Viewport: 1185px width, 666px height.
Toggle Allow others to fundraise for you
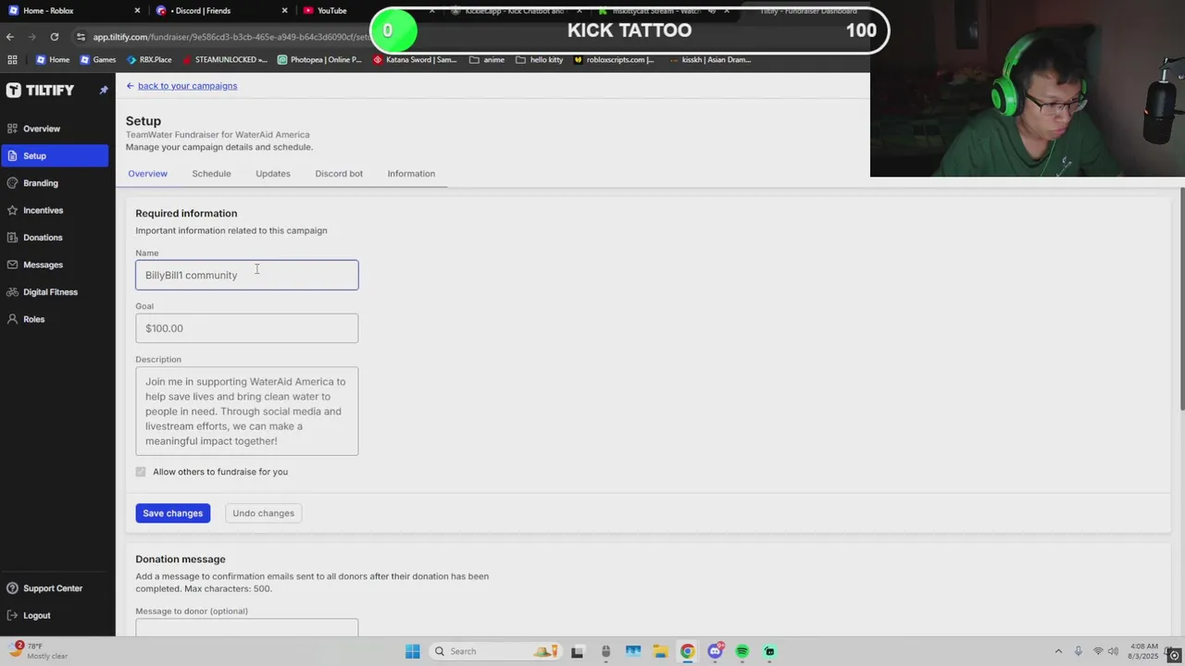tap(141, 472)
